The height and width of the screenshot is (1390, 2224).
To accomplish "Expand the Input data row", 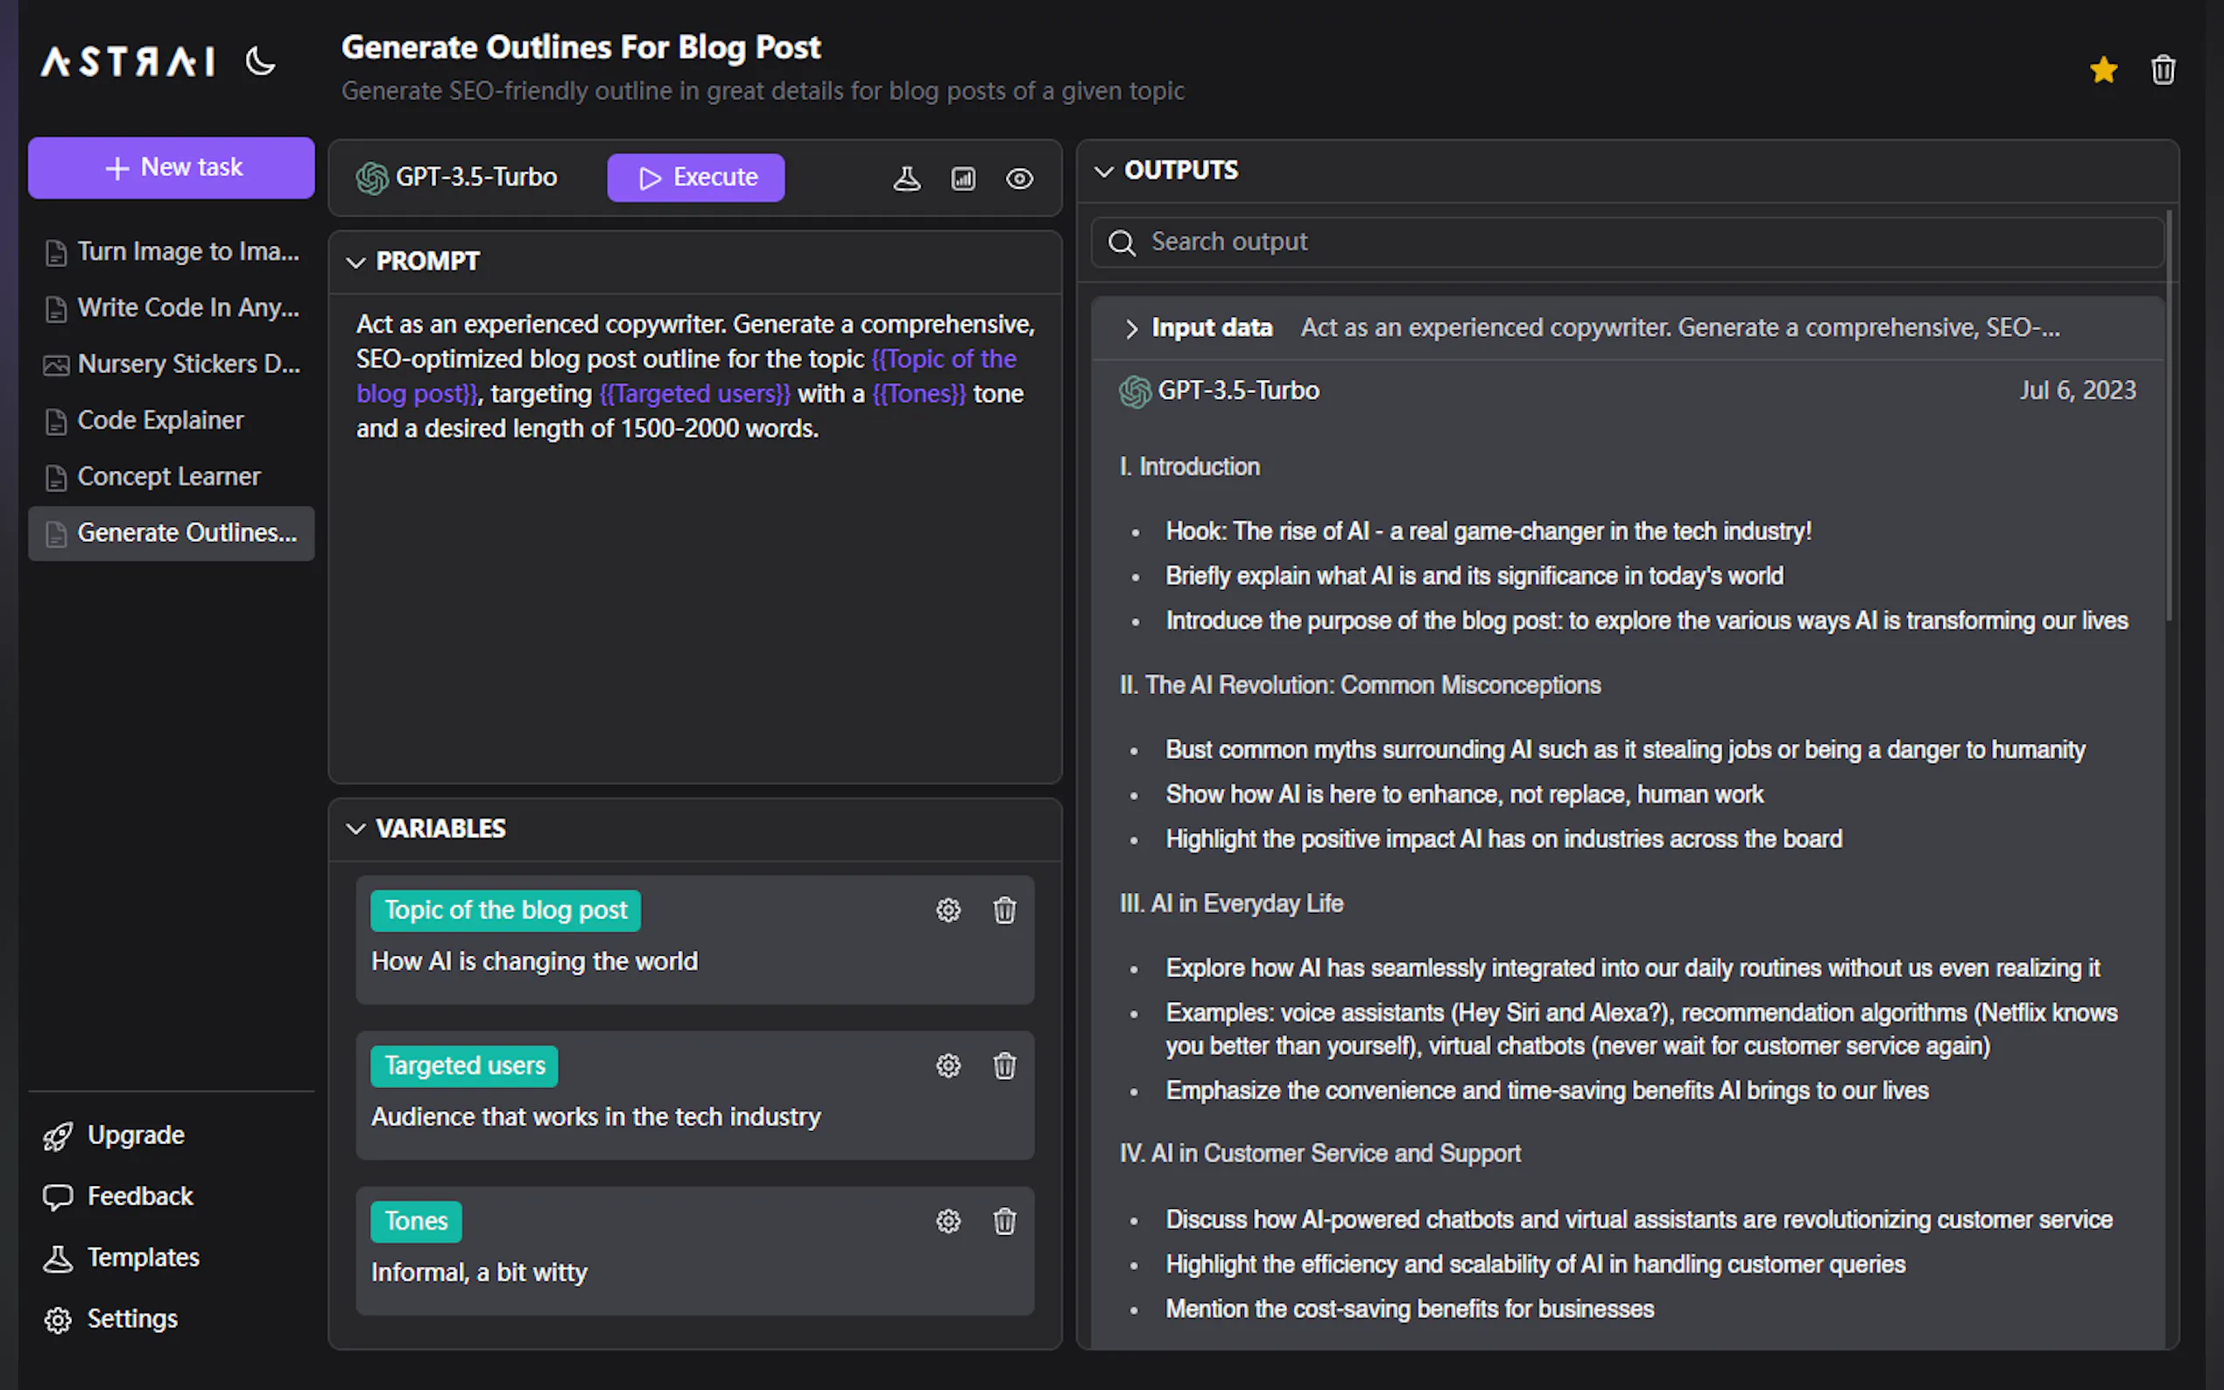I will (1131, 328).
